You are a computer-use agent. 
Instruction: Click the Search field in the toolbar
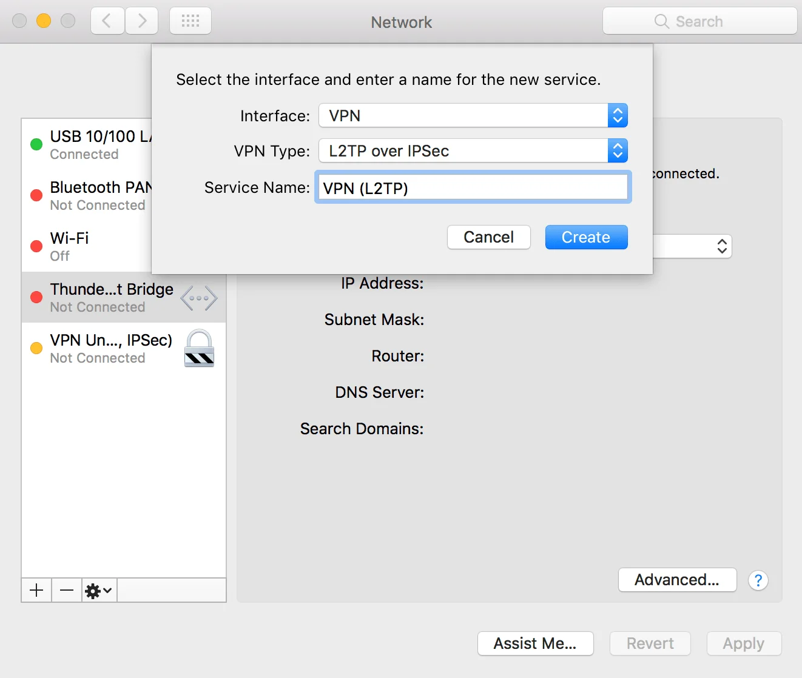[699, 21]
